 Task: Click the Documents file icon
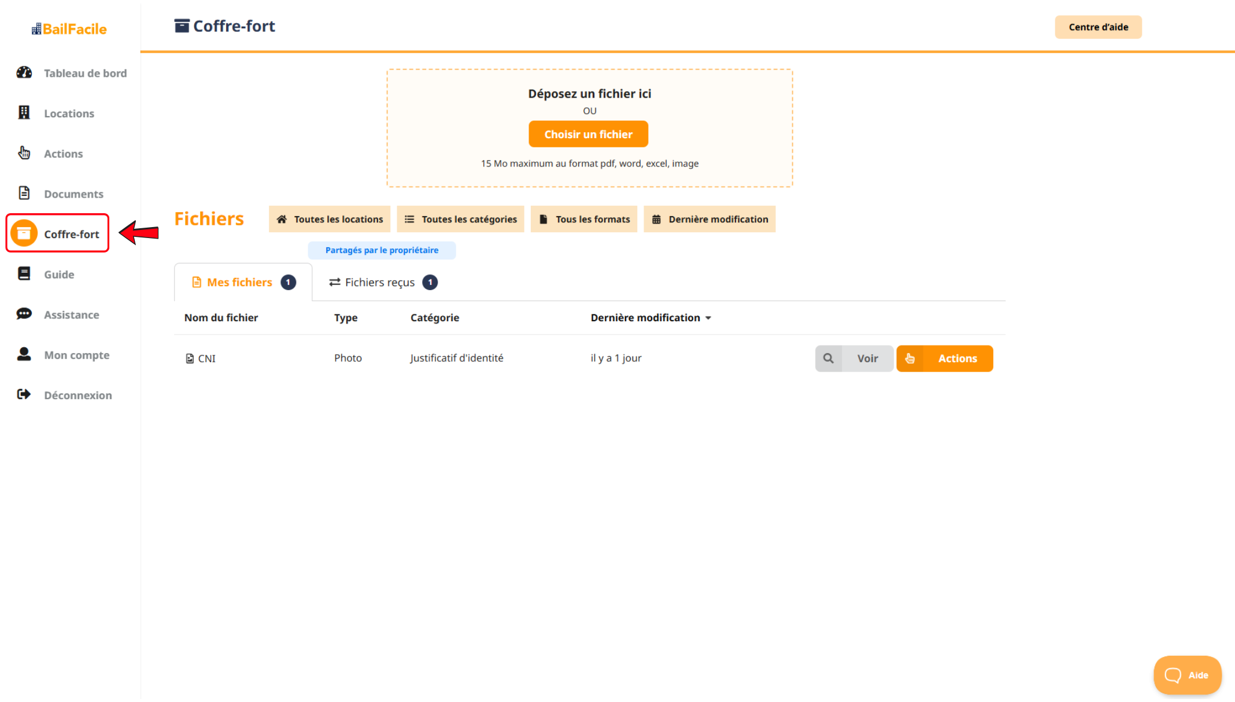(24, 193)
